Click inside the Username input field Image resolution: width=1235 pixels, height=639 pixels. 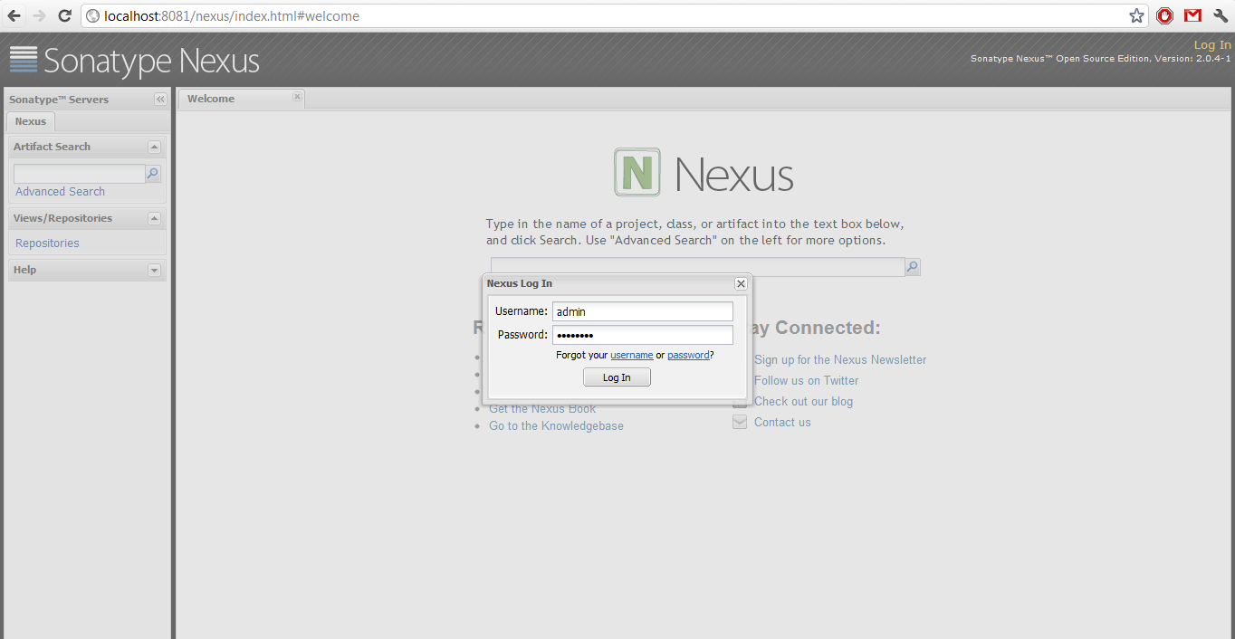click(642, 311)
